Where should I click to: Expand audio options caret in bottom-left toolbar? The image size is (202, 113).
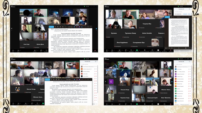(x=15, y=103)
